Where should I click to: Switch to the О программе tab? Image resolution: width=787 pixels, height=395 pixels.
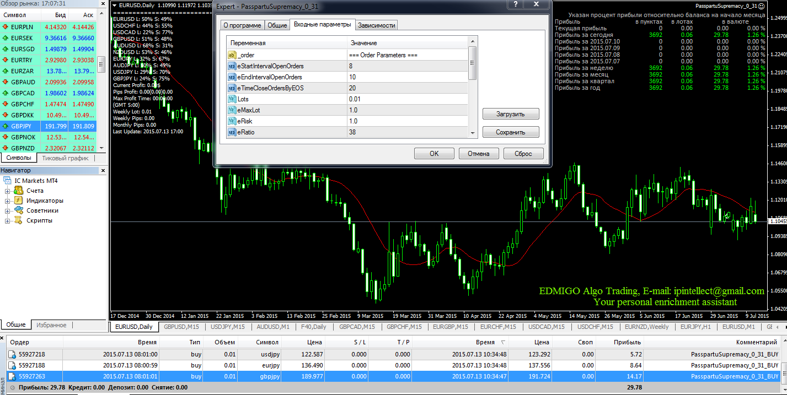pos(242,25)
